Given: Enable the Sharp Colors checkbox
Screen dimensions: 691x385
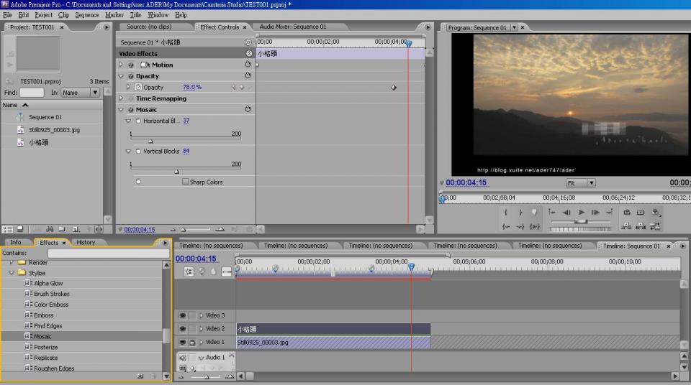Looking at the screenshot, I should click(x=185, y=182).
